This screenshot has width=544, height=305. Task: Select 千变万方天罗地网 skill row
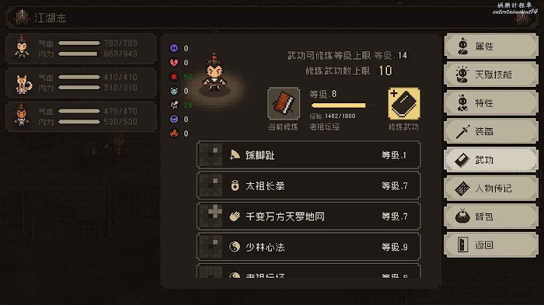tap(309, 217)
